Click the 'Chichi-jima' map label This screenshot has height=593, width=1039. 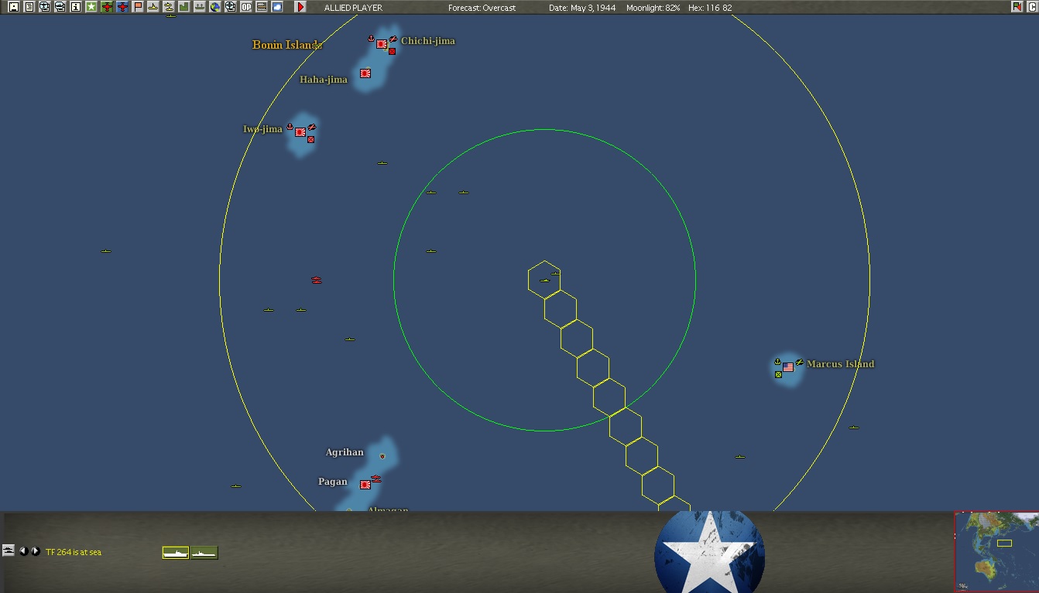(x=428, y=41)
